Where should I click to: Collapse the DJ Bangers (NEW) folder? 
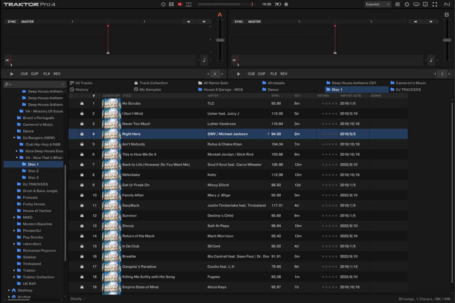point(14,137)
